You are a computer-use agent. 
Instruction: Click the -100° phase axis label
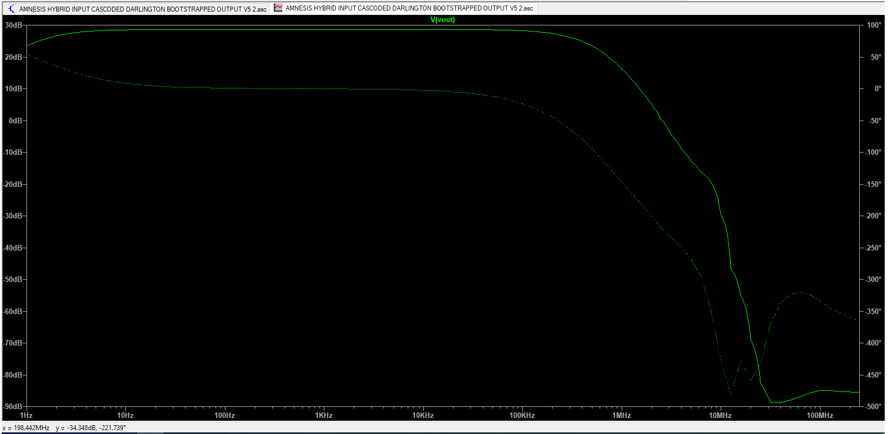point(873,152)
